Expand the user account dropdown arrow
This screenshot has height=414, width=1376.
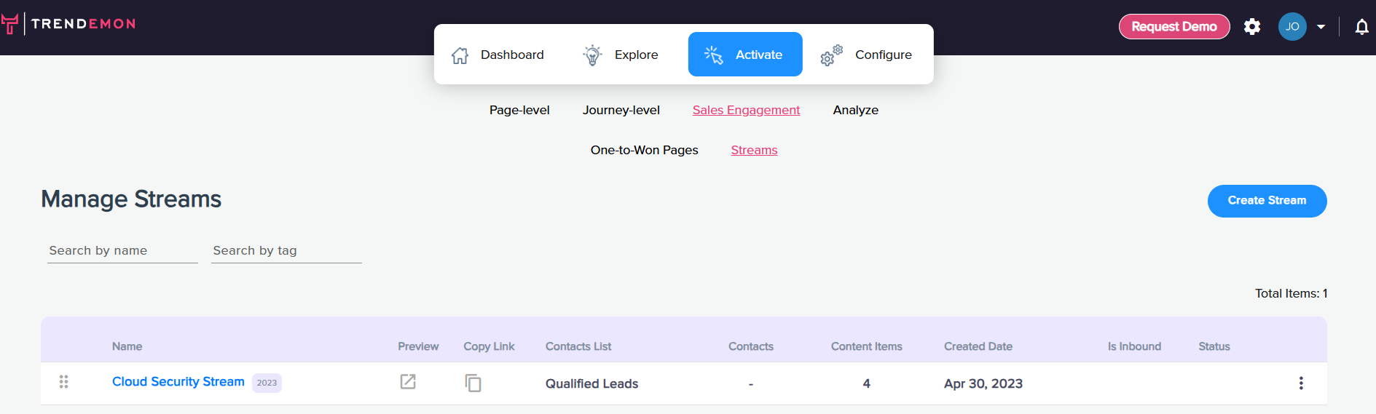1321,27
